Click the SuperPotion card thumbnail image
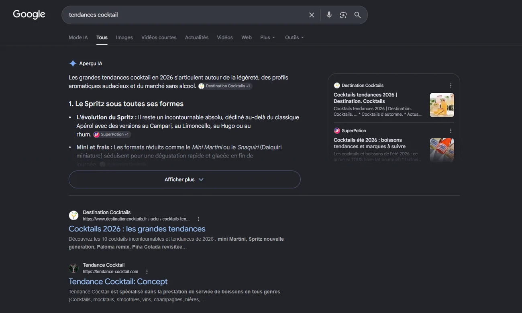The height and width of the screenshot is (313, 522). (442, 150)
